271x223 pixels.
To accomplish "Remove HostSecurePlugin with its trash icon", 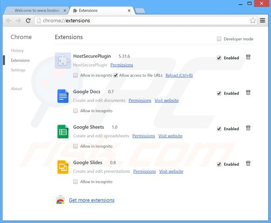I will pyautogui.click(x=248, y=57).
